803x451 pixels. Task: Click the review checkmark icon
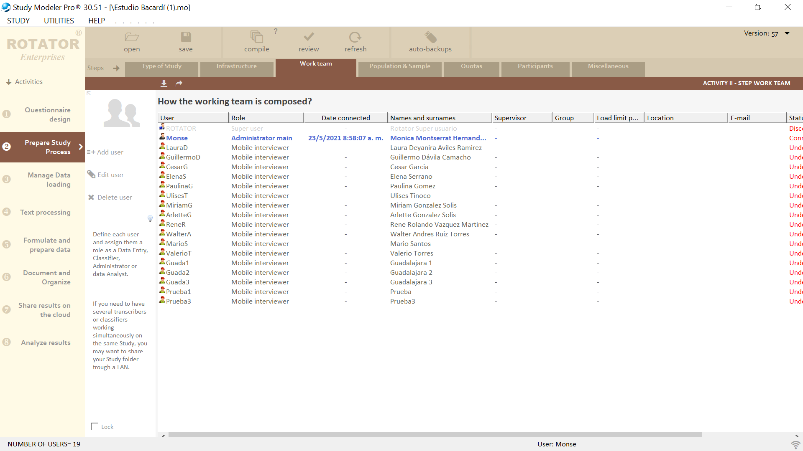pyautogui.click(x=309, y=37)
